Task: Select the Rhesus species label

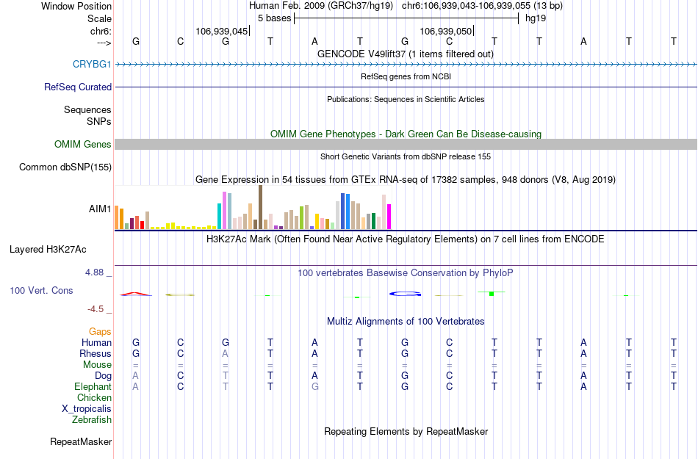Action: click(x=96, y=353)
